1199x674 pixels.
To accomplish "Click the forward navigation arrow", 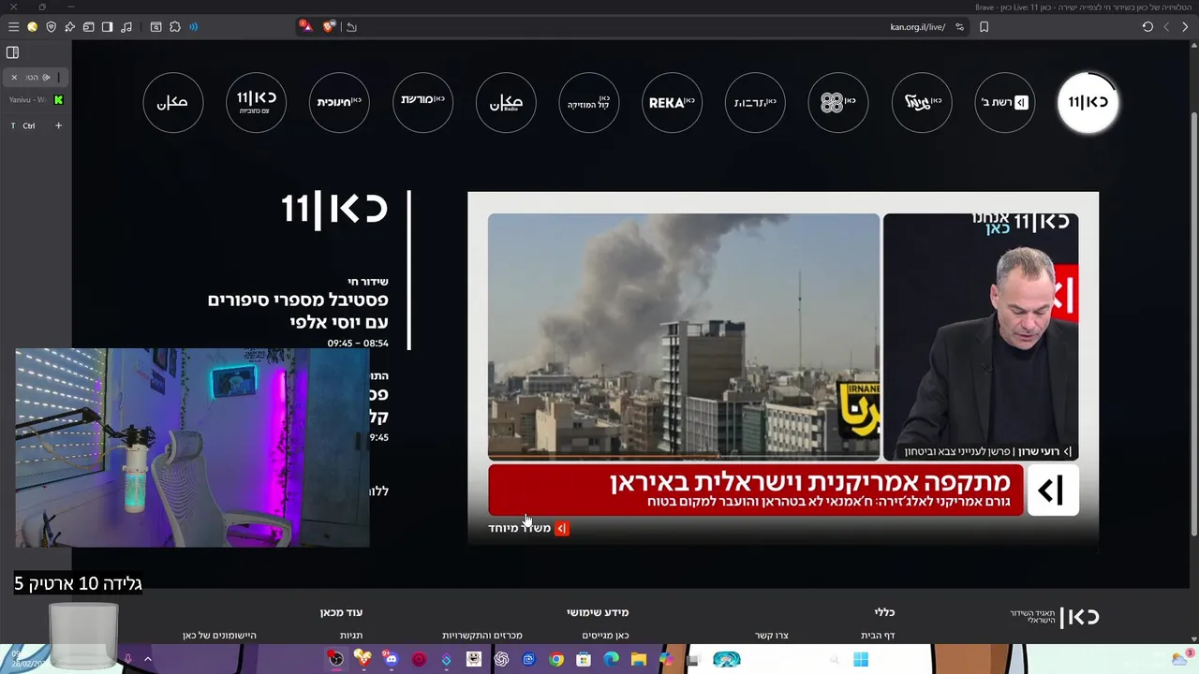I will pyautogui.click(x=1185, y=27).
